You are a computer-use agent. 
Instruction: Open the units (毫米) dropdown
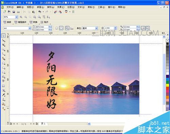(97, 28)
